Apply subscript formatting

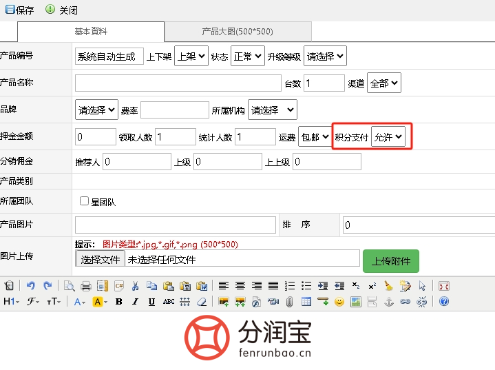click(356, 286)
